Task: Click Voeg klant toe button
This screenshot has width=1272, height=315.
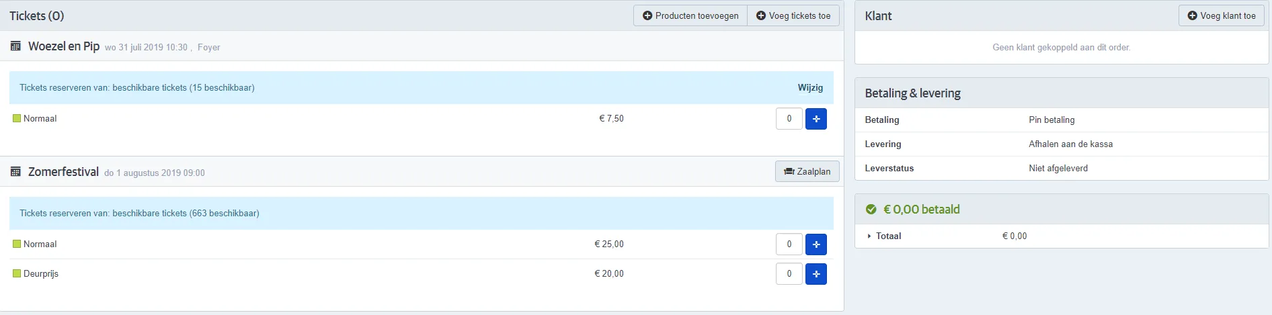Action: pyautogui.click(x=1222, y=15)
